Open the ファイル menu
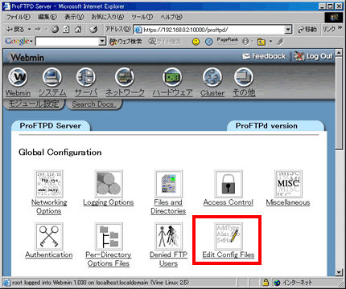Screen dimensions: 346x289 [x=19, y=17]
